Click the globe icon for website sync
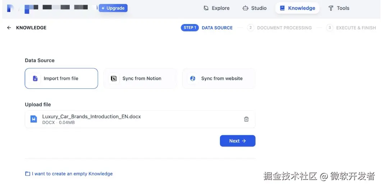This screenshot has width=381, height=187. click(193, 78)
